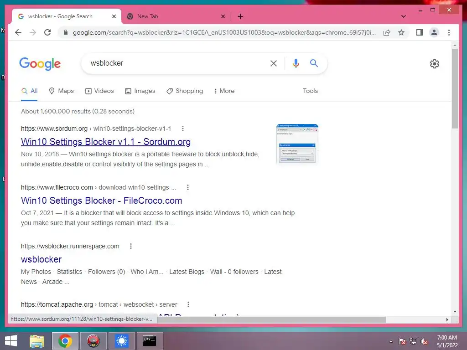Screen dimensions: 467x350
Task: Open Win10 Settings Blocker v1.1 Sordum link
Action: pyautogui.click(x=106, y=142)
